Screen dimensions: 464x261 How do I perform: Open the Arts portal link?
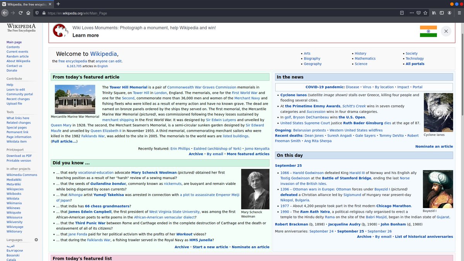[307, 53]
